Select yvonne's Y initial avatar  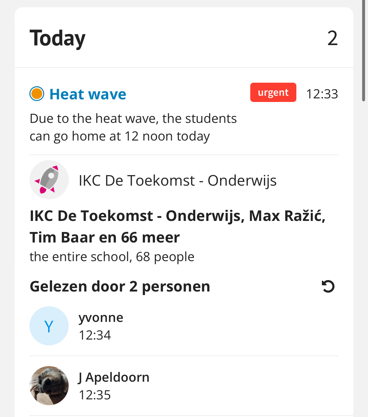(x=49, y=326)
